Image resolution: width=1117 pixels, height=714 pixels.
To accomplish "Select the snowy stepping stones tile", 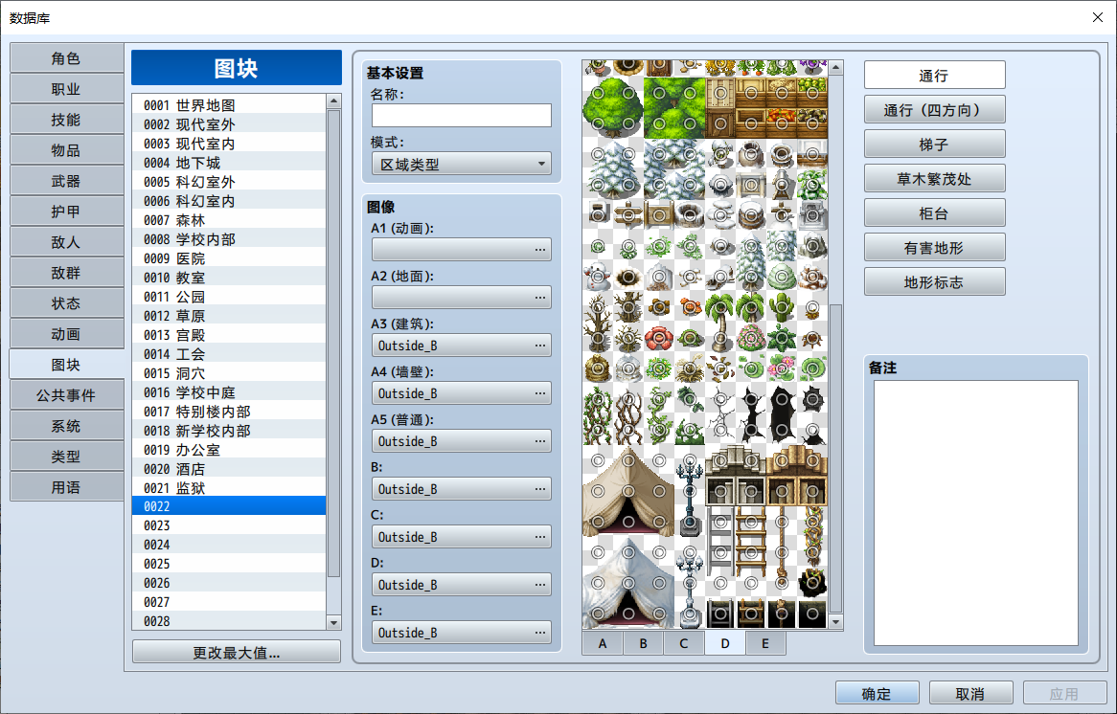I will (x=720, y=215).
